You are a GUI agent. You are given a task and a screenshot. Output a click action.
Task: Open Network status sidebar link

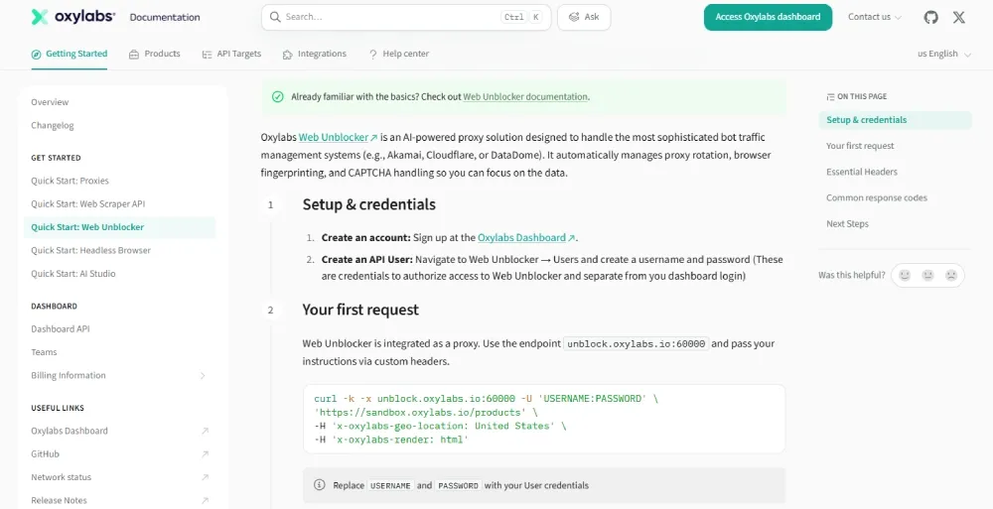pyautogui.click(x=62, y=477)
